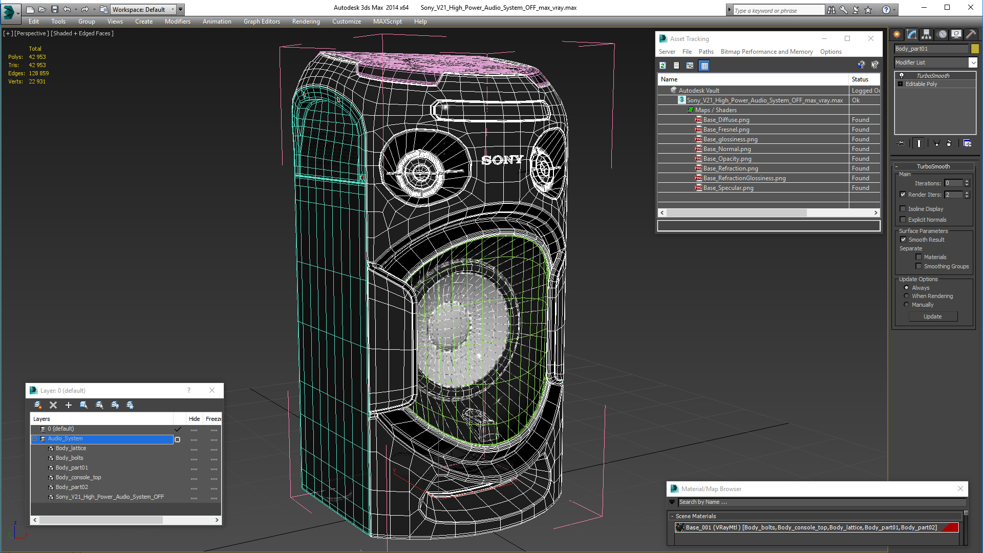Expand the Editable Poly plus sign
The width and height of the screenshot is (983, 553).
[901, 84]
